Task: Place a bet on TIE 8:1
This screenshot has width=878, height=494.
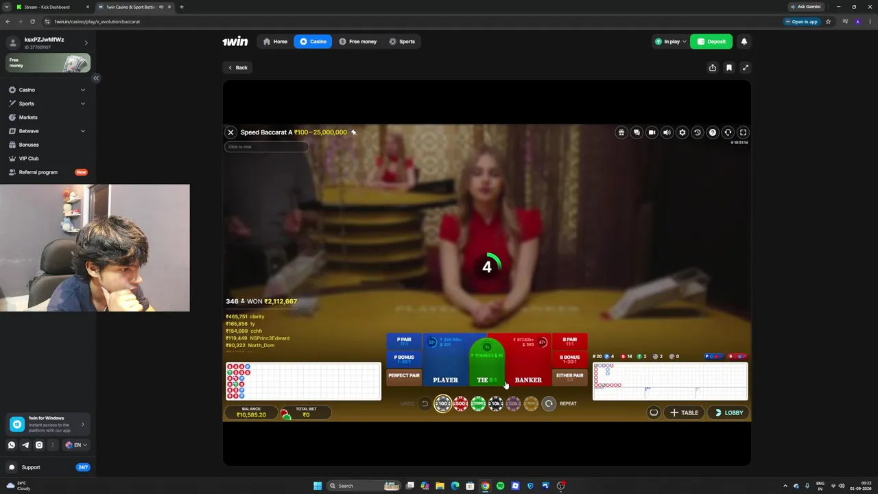Action: point(487,364)
